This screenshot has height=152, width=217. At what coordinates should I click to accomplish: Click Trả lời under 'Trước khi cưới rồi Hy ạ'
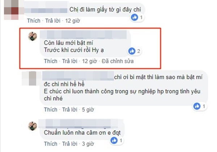pos(70,61)
